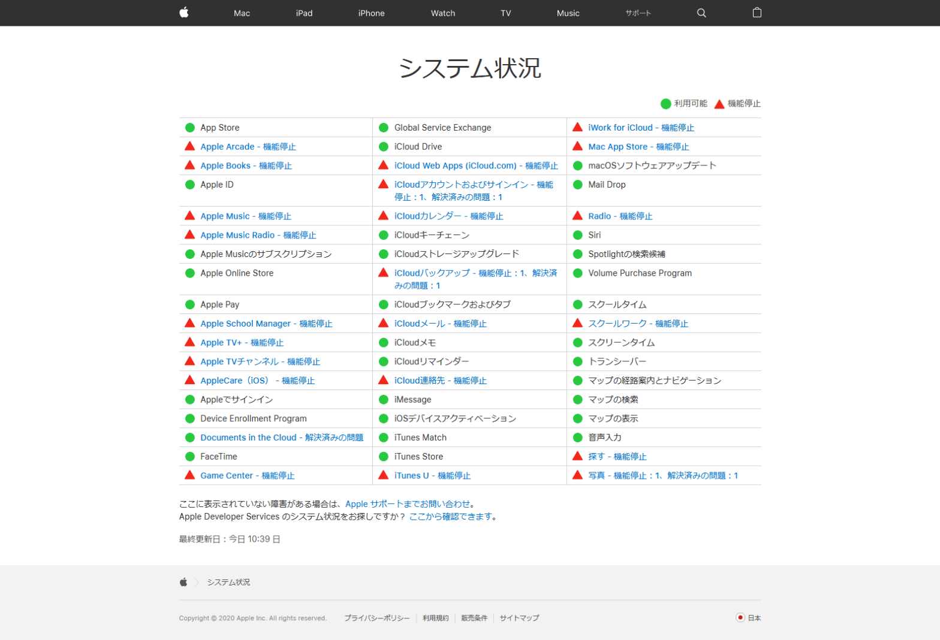Click the red triangle beside Radio
The image size is (940, 640).
pyautogui.click(x=578, y=216)
